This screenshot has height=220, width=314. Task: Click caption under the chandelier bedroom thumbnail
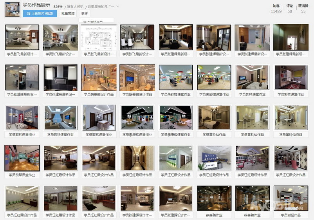(214, 135)
